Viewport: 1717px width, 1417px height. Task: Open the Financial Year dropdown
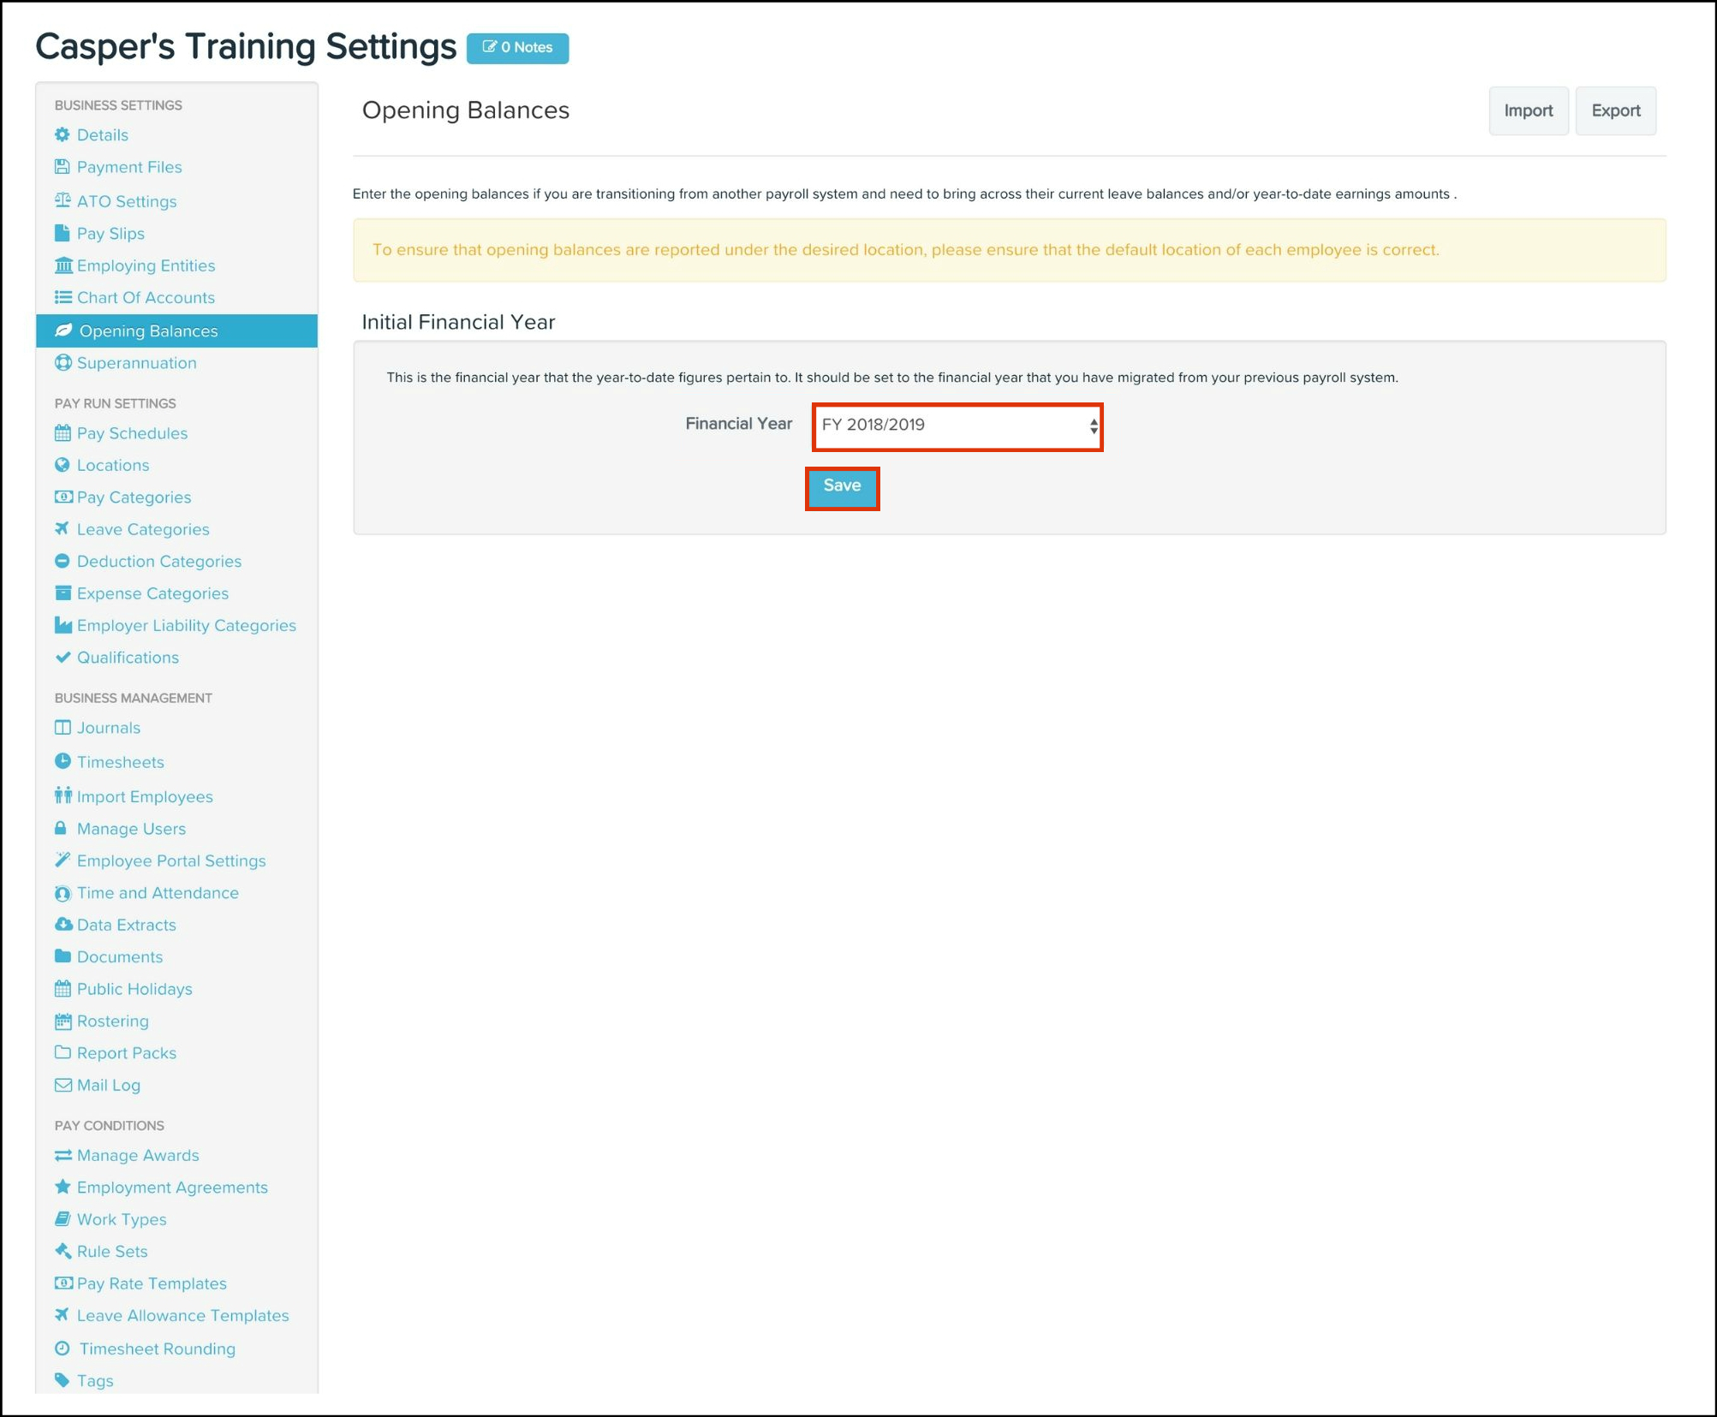[955, 426]
